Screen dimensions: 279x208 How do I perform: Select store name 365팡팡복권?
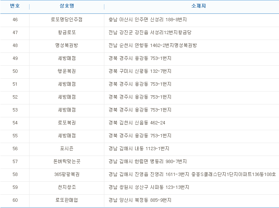click(67, 174)
